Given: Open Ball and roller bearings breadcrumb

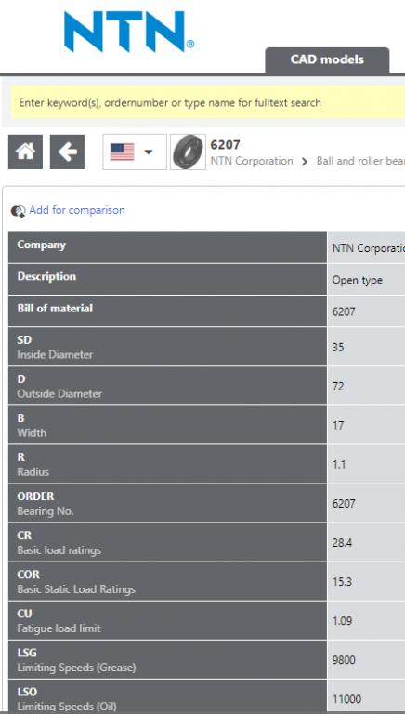Looking at the screenshot, I should (360, 161).
